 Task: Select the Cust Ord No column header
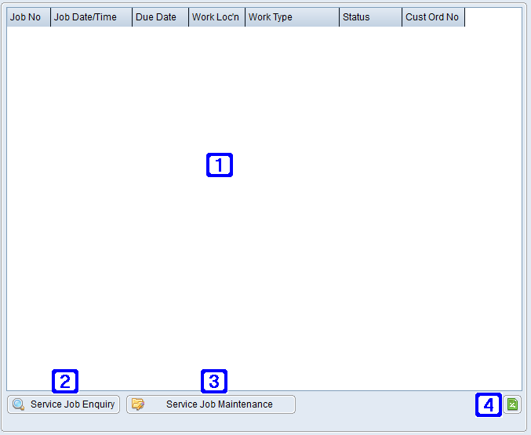pyautogui.click(x=433, y=17)
